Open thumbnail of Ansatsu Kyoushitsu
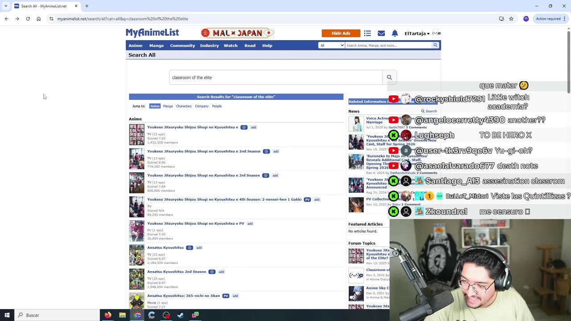The width and height of the screenshot is (571, 321). (x=137, y=255)
